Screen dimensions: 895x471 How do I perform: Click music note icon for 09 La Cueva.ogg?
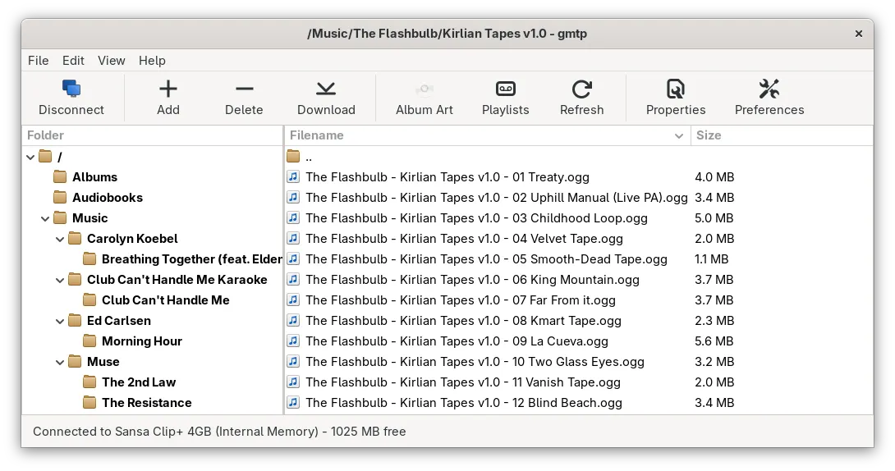[x=293, y=341]
